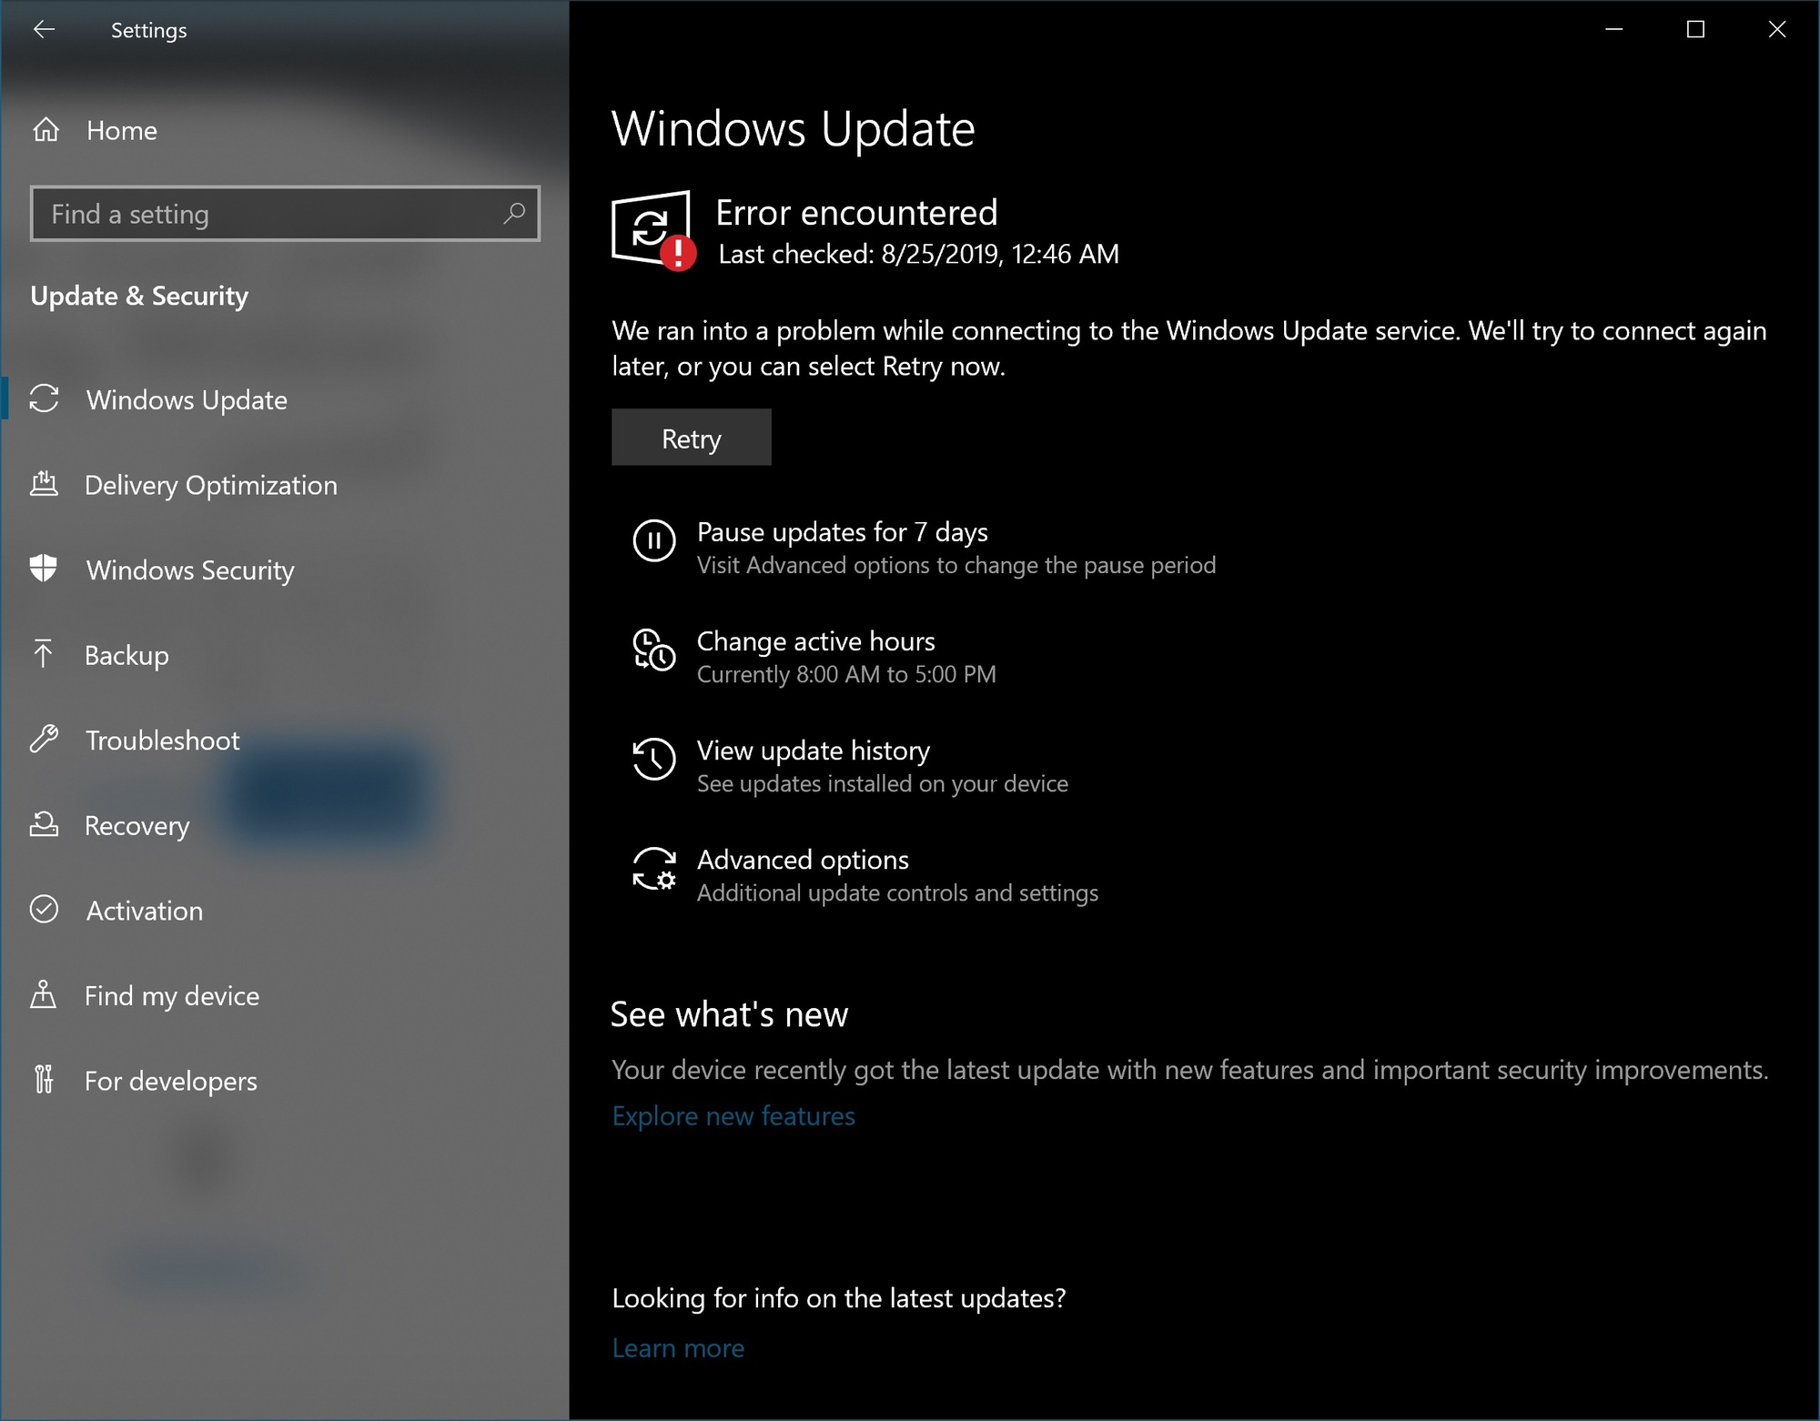Click the update error status icon
The width and height of the screenshot is (1820, 1421).
653,230
